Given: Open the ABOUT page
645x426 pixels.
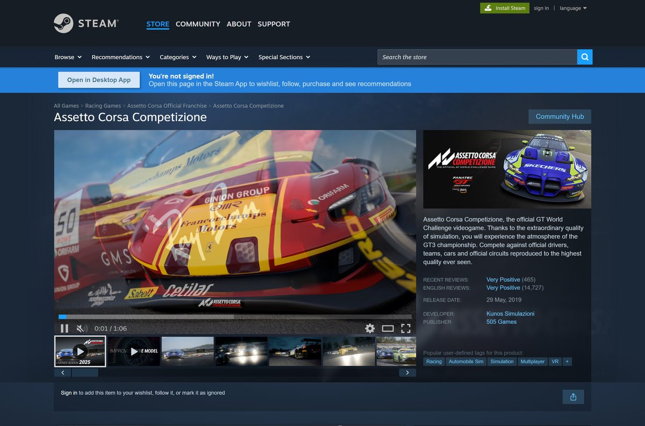Looking at the screenshot, I should point(239,24).
